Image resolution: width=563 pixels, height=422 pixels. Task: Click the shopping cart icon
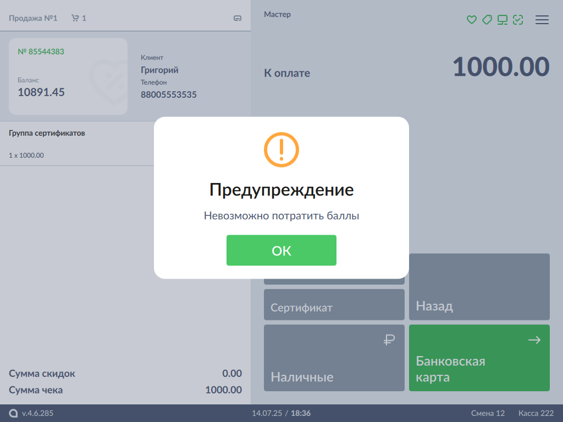tap(75, 18)
